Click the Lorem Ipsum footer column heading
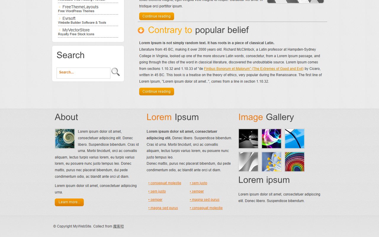The image size is (379, 237). (173, 117)
